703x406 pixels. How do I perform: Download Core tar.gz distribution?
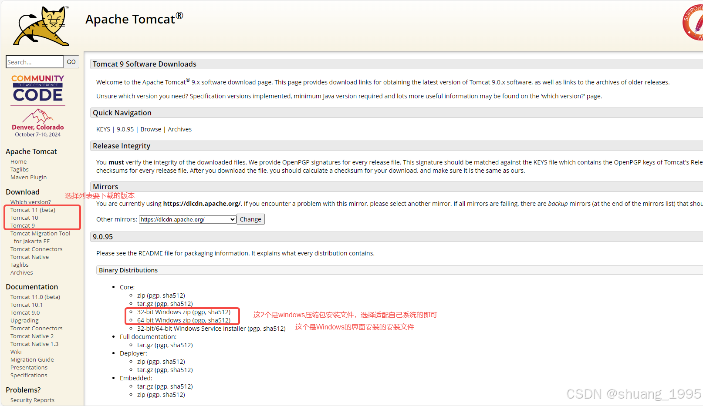click(145, 304)
